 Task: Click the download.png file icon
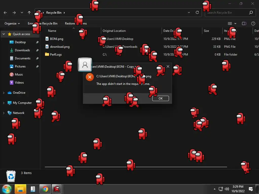pos(47,46)
